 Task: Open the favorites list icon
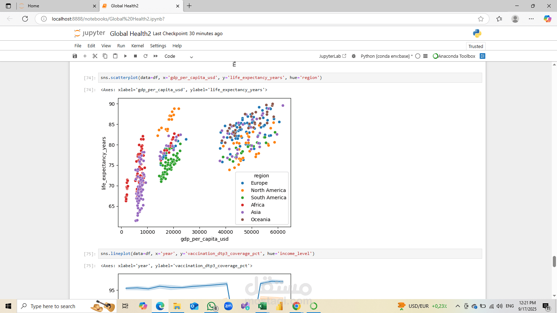[499, 19]
